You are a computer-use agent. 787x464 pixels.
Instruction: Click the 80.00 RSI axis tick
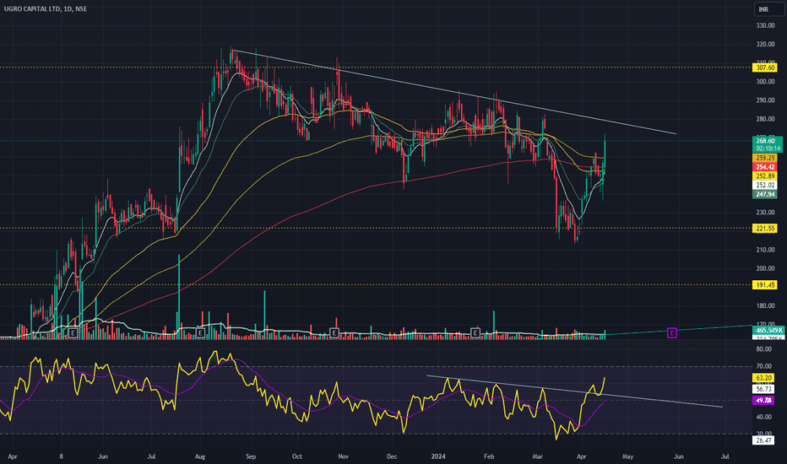point(764,349)
